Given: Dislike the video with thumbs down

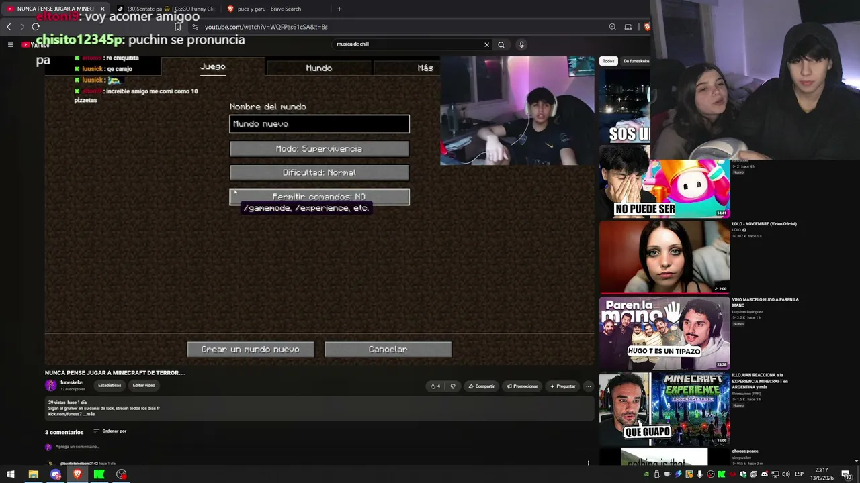Looking at the screenshot, I should [x=453, y=386].
